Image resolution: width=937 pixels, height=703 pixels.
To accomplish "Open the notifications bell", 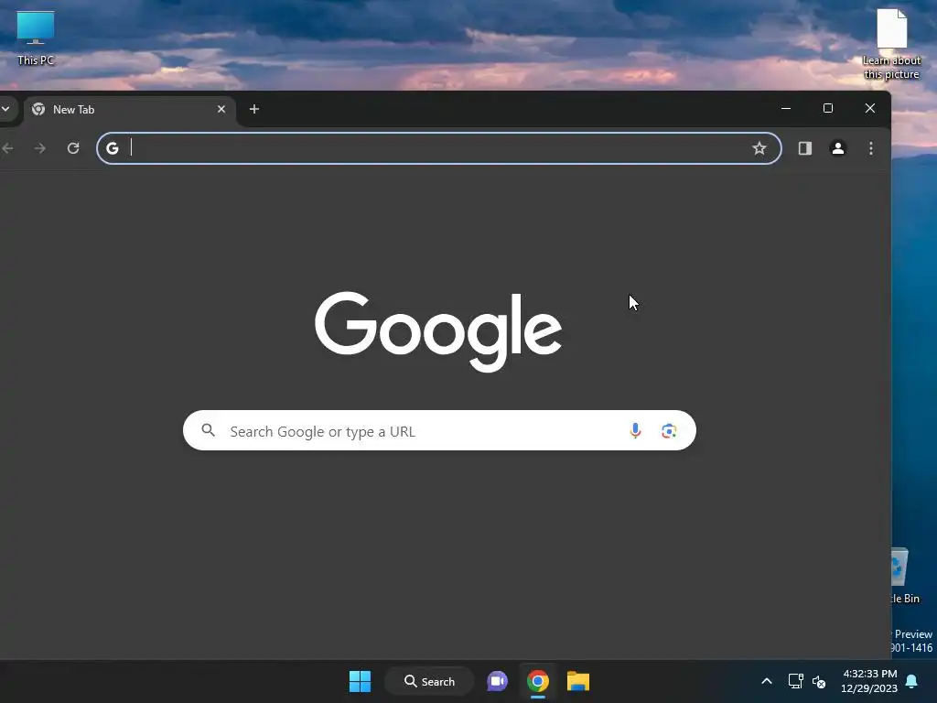I will click(911, 681).
